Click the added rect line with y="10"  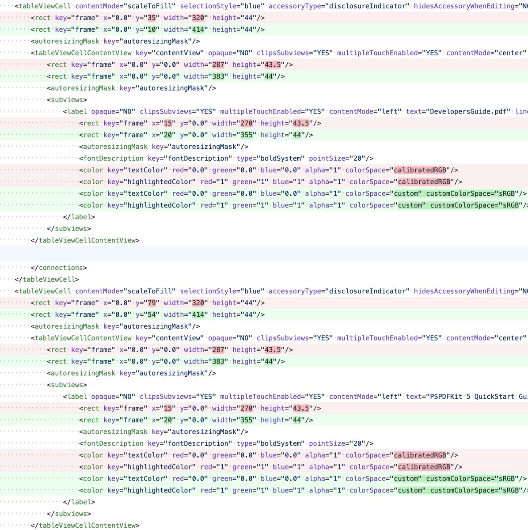click(264, 30)
